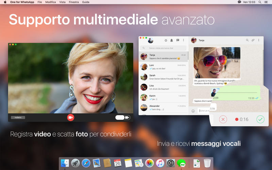Open sidebar three-dot options menu

184,40
